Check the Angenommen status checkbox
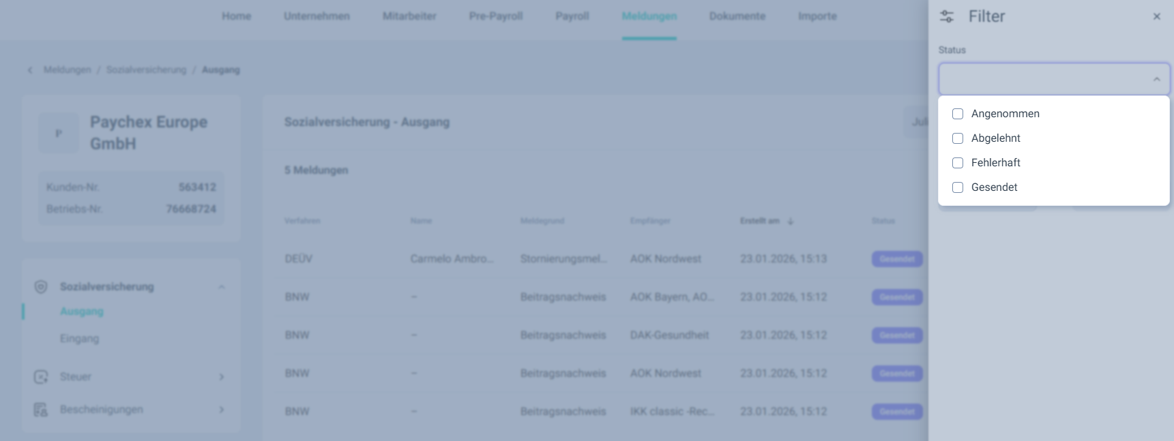Screen dimensions: 1174x441 pos(958,114)
